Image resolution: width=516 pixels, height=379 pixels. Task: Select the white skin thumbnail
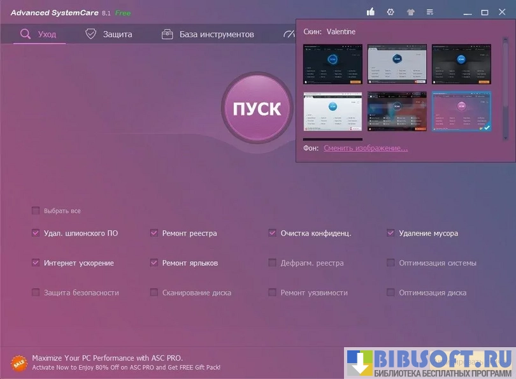coord(333,111)
